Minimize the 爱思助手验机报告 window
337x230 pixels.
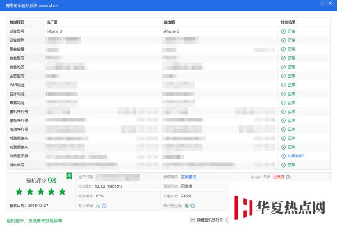[x=322, y=4]
